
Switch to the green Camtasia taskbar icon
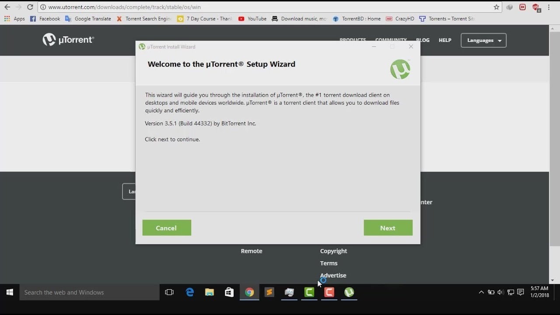[x=309, y=292]
